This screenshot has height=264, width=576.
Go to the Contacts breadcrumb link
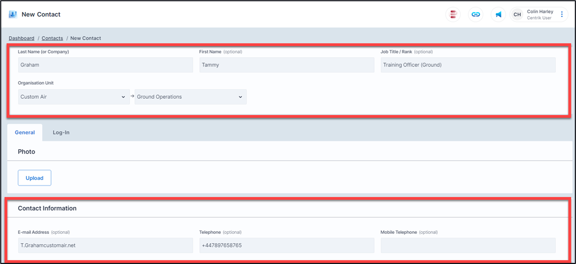52,38
